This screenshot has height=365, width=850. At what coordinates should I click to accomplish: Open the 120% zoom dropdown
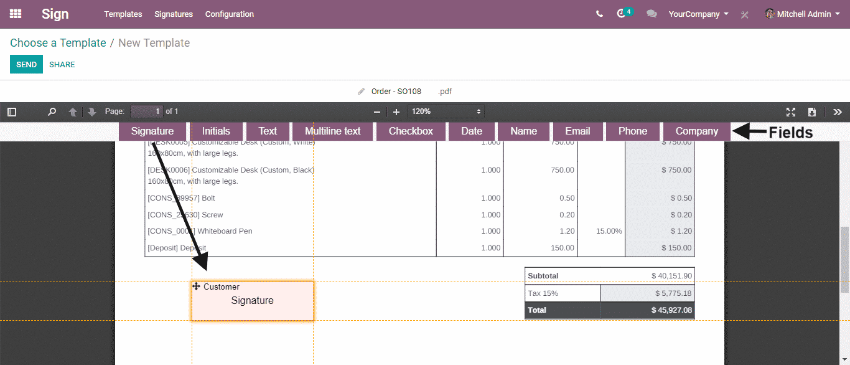[x=446, y=111]
